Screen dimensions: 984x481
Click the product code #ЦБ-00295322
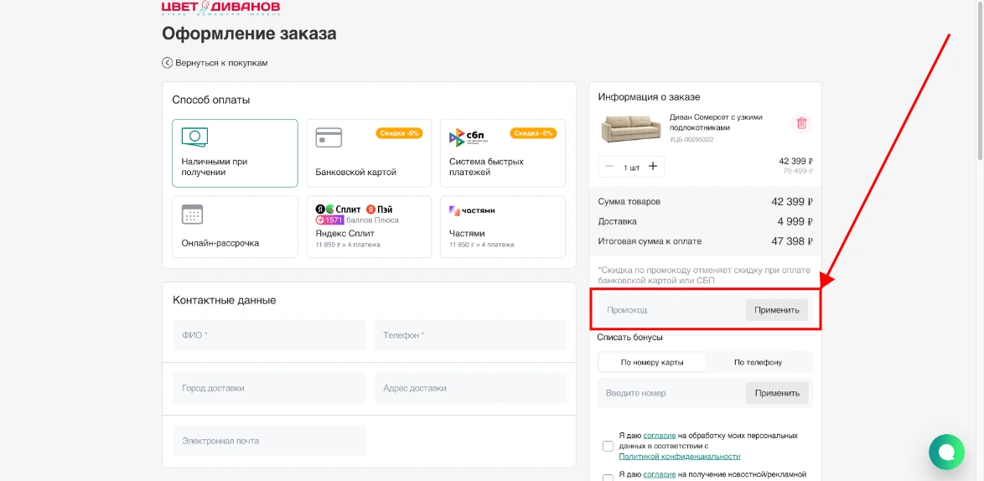[691, 140]
